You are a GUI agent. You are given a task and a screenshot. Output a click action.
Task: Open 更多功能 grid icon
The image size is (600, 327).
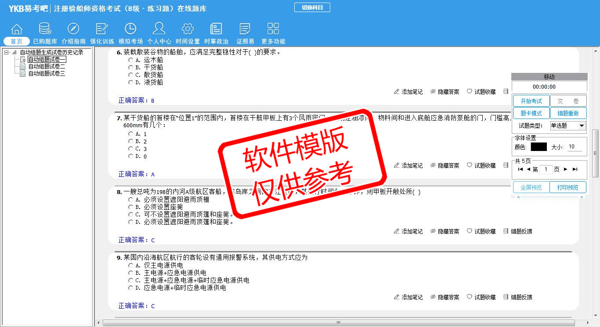[x=273, y=29]
